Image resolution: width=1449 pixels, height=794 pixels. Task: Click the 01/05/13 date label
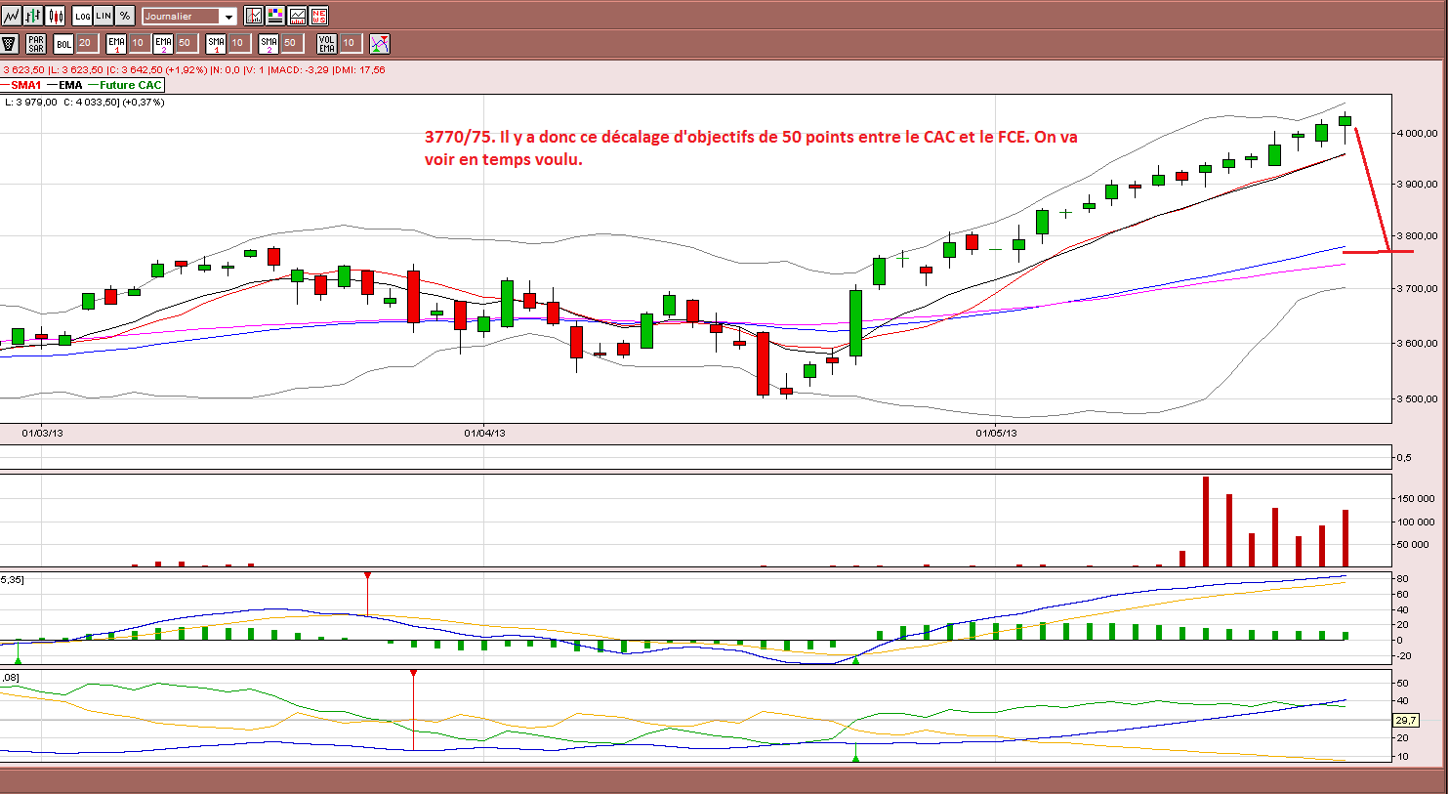996,433
